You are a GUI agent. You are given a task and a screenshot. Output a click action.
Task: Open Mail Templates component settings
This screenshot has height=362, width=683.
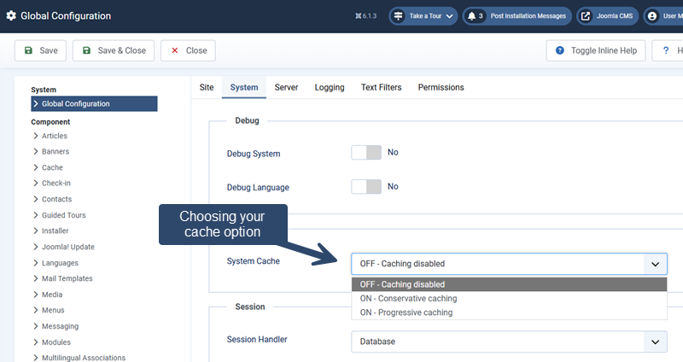67,279
